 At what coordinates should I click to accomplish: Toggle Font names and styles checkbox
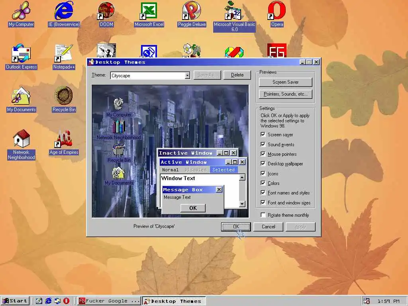263,193
